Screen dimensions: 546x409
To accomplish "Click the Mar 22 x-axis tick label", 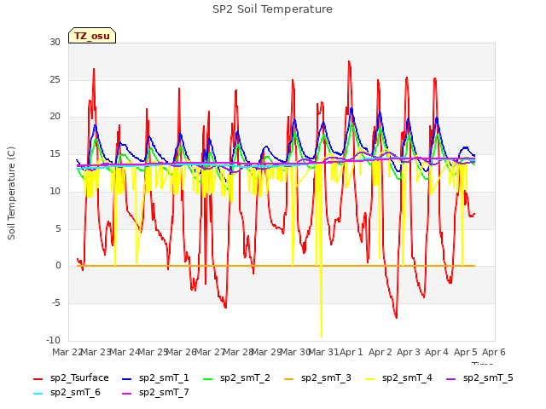I will [67, 352].
